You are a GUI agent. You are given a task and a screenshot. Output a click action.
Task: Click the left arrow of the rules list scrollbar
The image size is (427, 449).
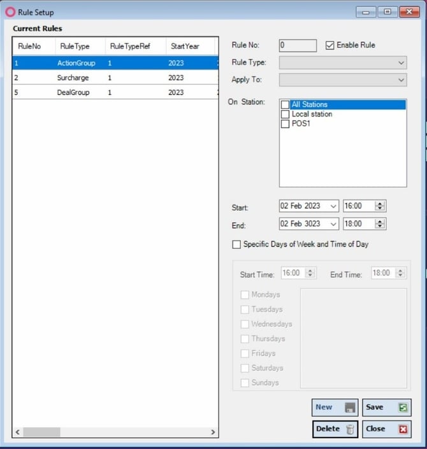pyautogui.click(x=18, y=432)
